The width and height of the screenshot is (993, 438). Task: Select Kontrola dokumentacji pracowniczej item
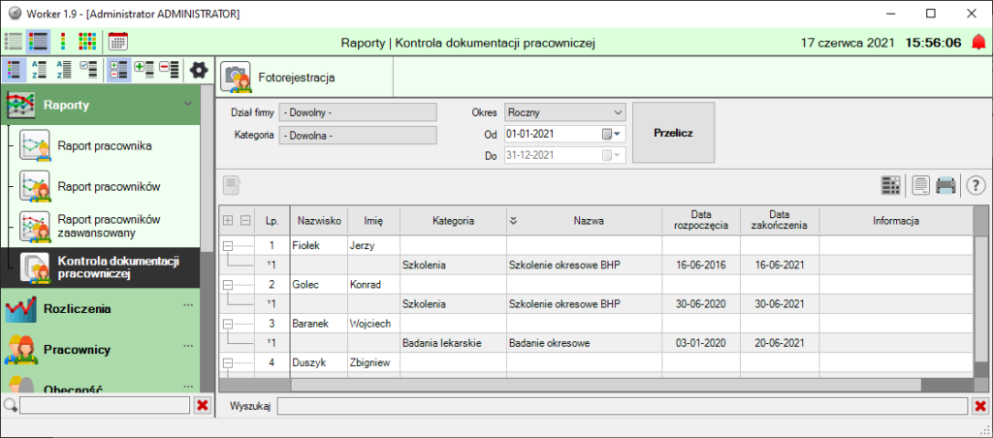click(100, 267)
